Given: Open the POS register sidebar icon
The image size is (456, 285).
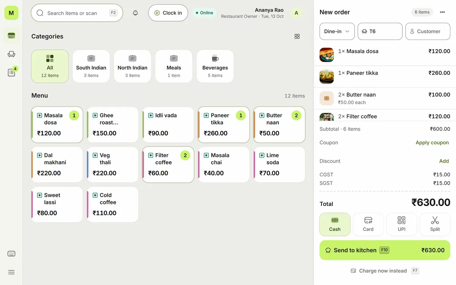Looking at the screenshot, I should click(x=11, y=36).
